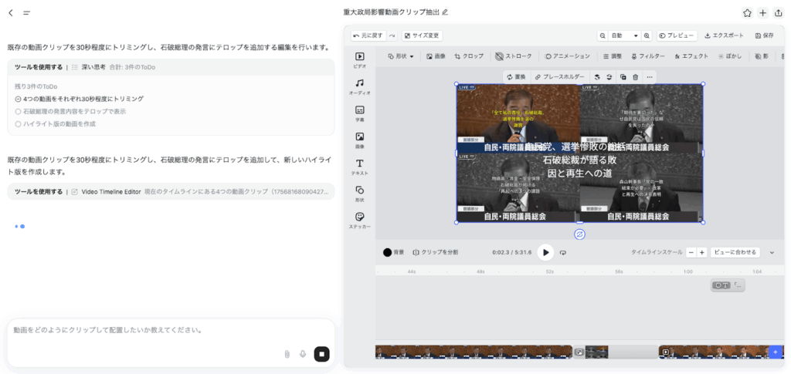Click the ビューに合わせる button
The width and height of the screenshot is (791, 374).
tap(735, 252)
